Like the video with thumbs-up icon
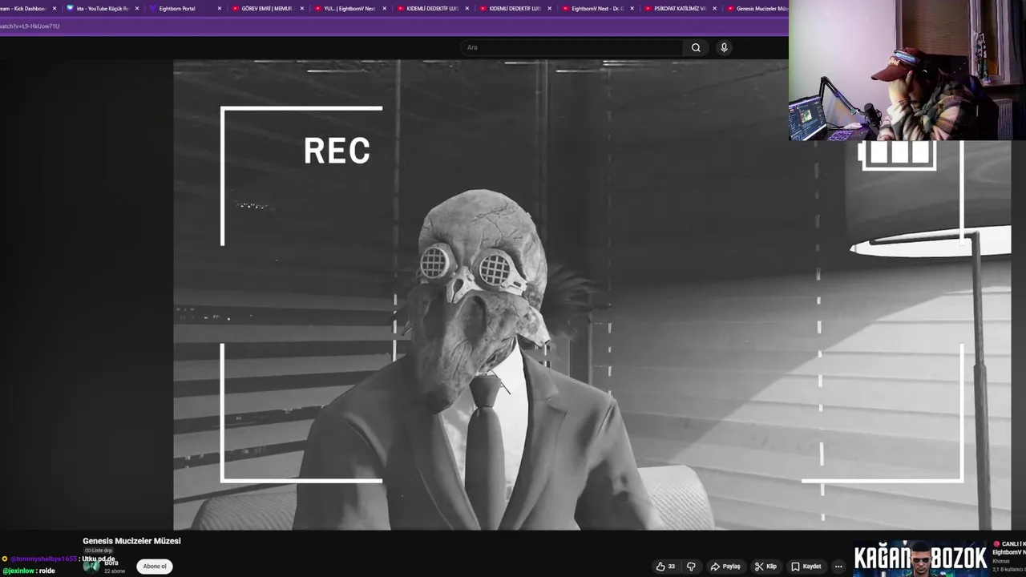 665,566
